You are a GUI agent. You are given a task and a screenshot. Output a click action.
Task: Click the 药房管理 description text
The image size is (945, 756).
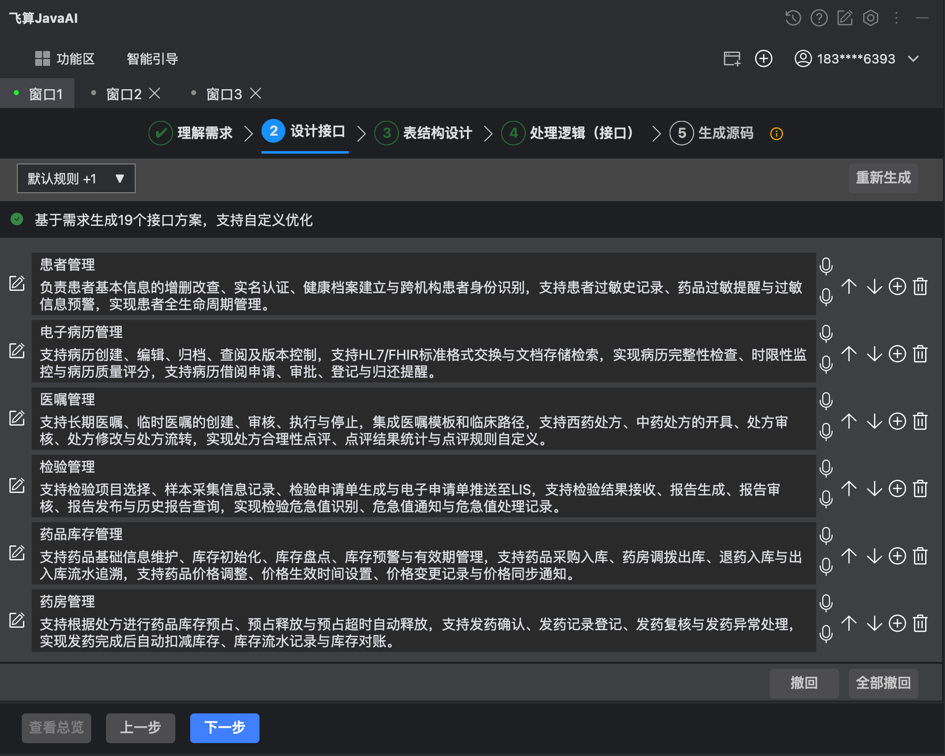(417, 633)
